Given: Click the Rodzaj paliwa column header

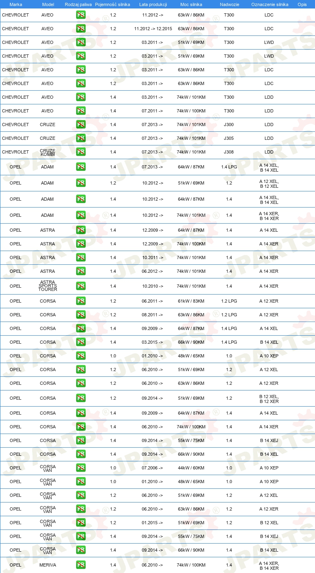Looking at the screenshot, I should (x=78, y=4).
